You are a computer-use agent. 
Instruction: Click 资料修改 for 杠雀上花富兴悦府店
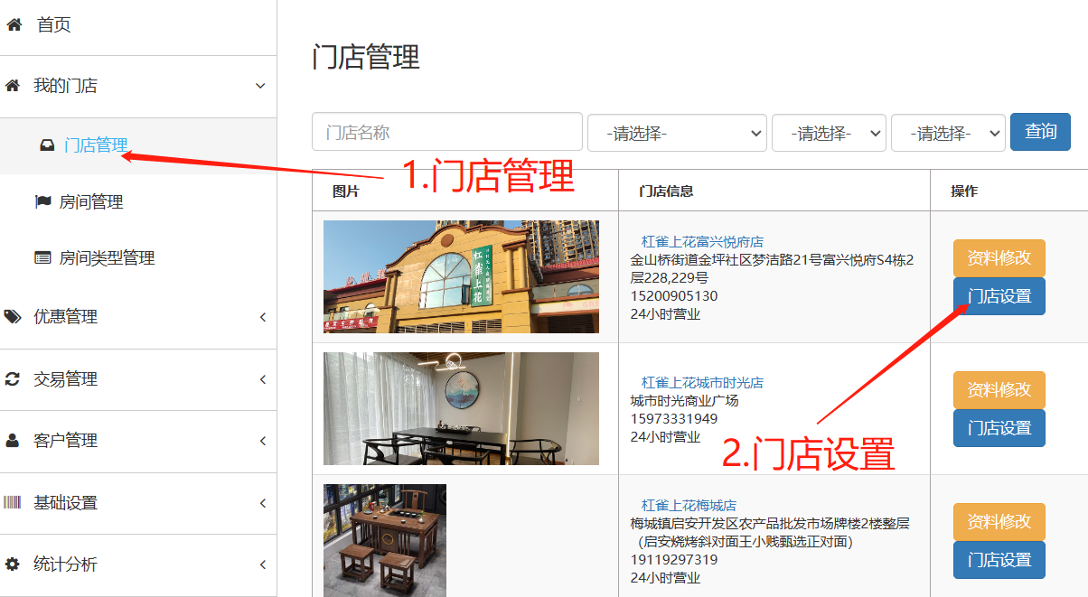click(x=999, y=258)
